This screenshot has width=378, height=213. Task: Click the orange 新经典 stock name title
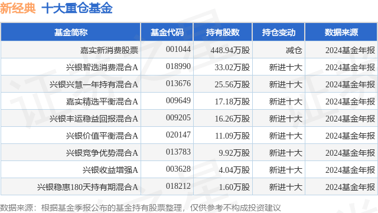pyautogui.click(x=18, y=8)
